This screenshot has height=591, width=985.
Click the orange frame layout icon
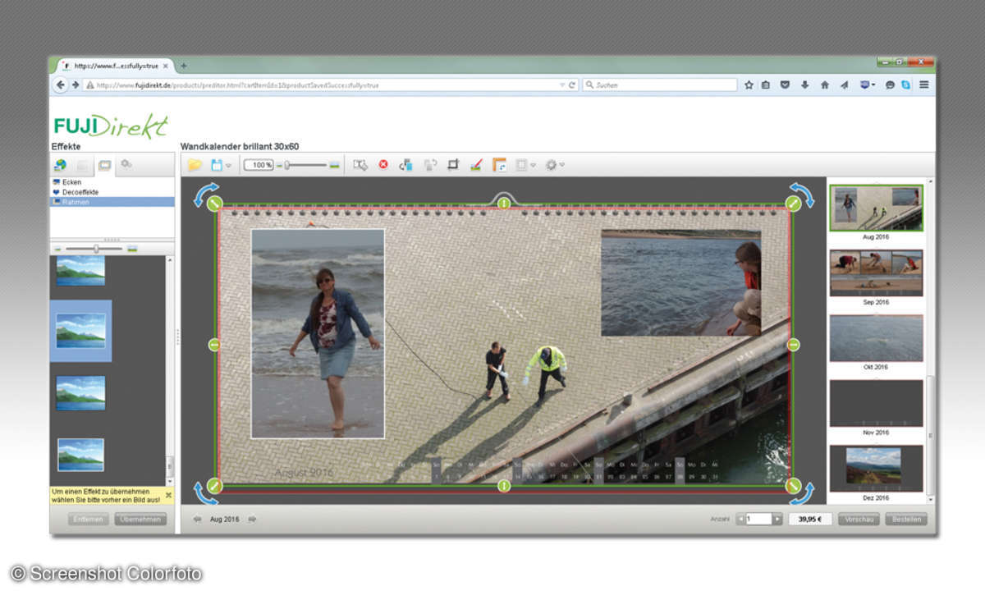[499, 165]
